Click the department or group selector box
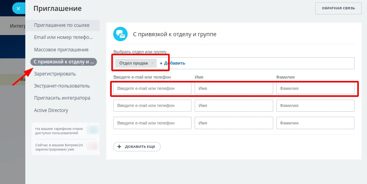Image resolution: width=367 pixels, height=184 pixels. click(234, 63)
